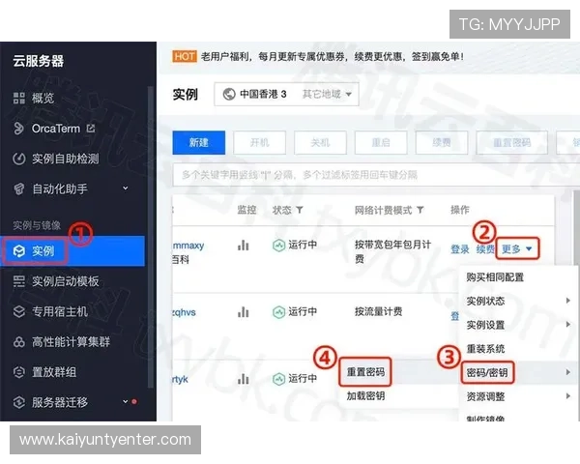Viewport: 580px width, 464px height.
Task: Click the 重启 button
Action: pos(381,142)
